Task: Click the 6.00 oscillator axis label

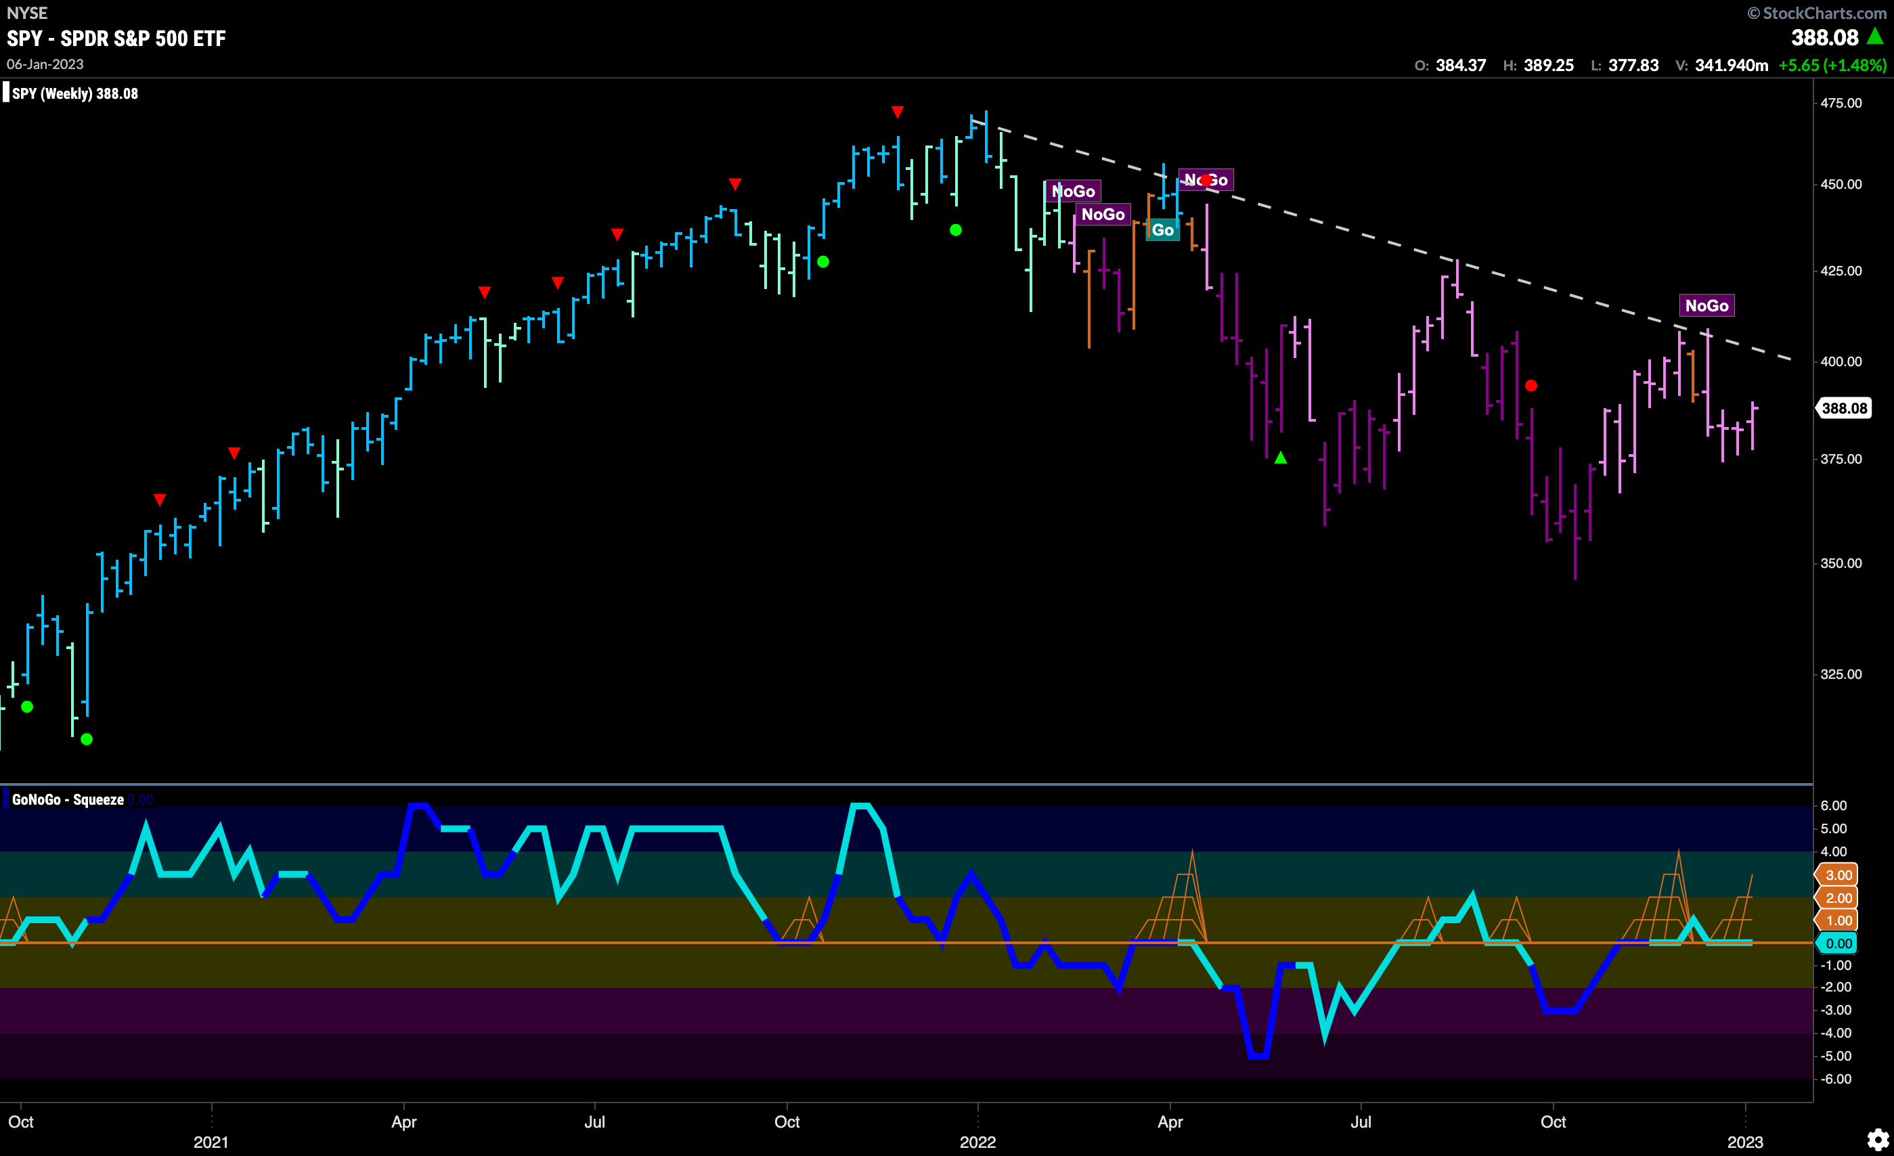Action: pos(1833,805)
